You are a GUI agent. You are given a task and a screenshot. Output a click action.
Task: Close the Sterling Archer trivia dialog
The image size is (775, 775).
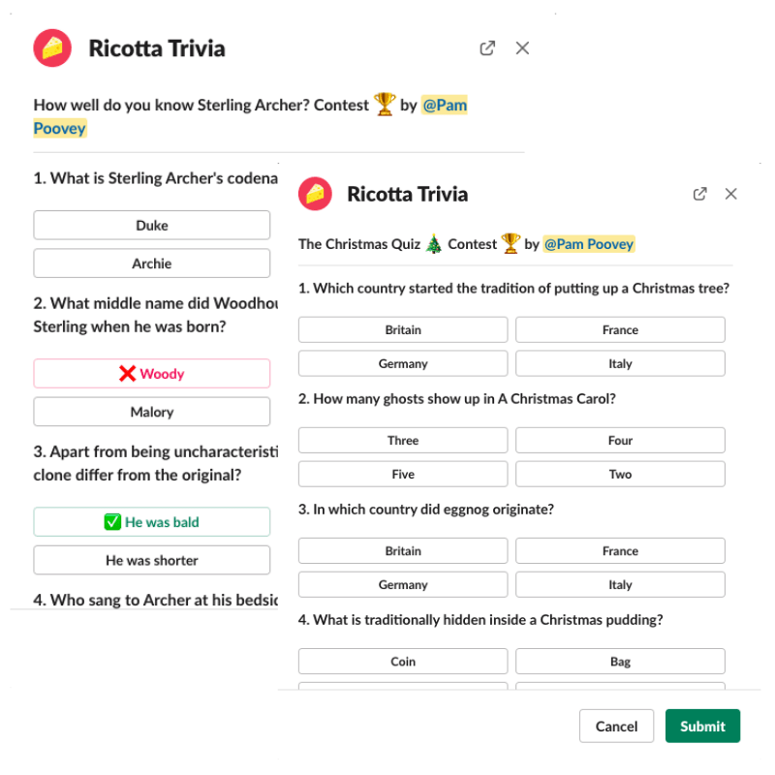pyautogui.click(x=522, y=48)
